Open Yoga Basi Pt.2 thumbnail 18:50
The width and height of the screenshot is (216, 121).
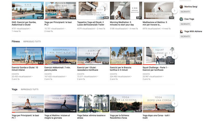point(60,10)
